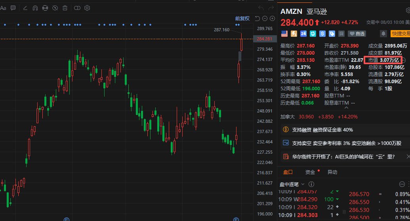This screenshot has height=221, width=410.
Task: Click the news article icon
Action: pyautogui.click(x=286, y=156)
